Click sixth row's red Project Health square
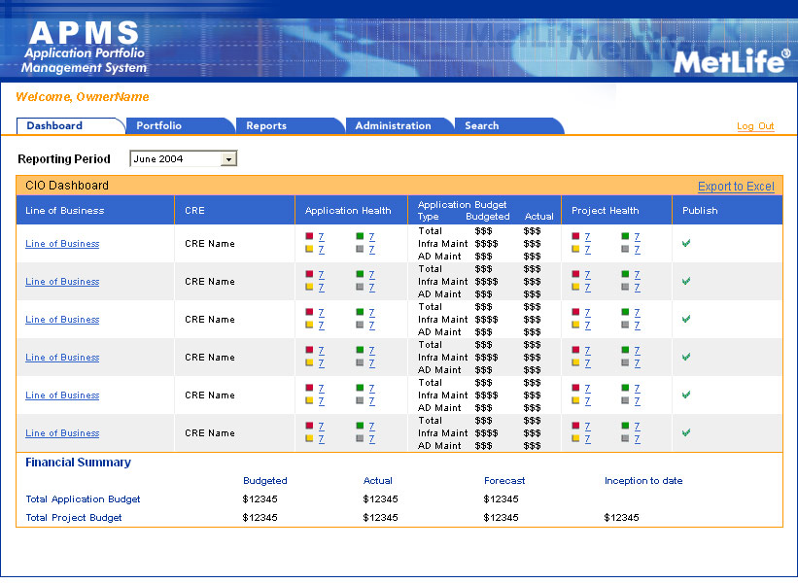The image size is (798, 584). tap(575, 426)
